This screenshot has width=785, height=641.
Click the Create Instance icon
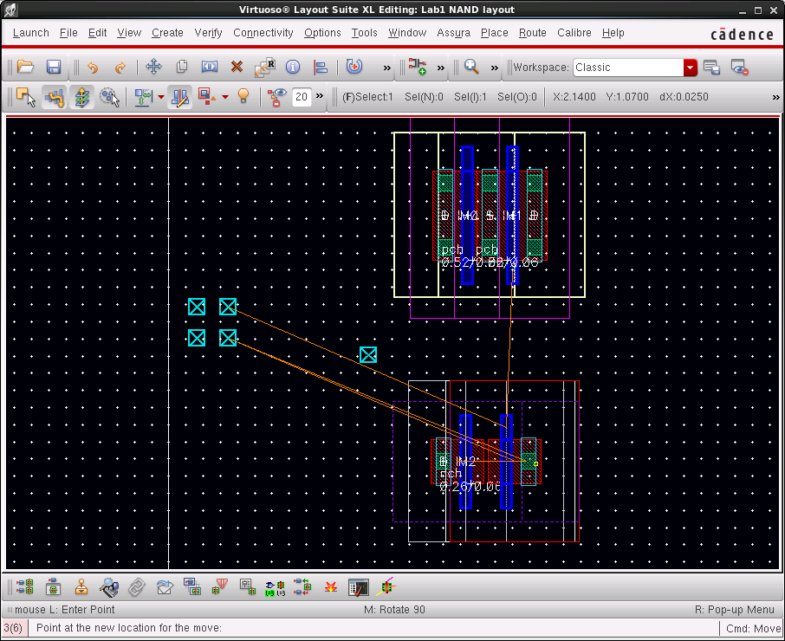tap(417, 66)
